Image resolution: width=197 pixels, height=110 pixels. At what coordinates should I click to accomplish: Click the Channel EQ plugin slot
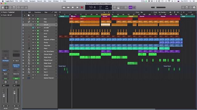click(x=16, y=65)
